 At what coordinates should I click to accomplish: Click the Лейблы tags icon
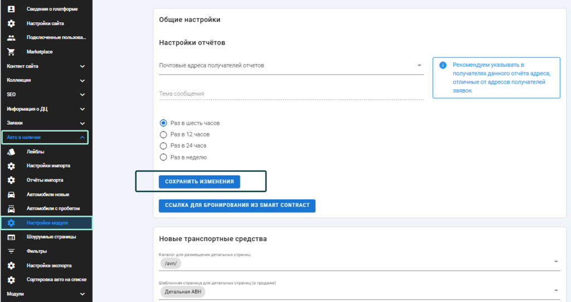[x=11, y=152]
